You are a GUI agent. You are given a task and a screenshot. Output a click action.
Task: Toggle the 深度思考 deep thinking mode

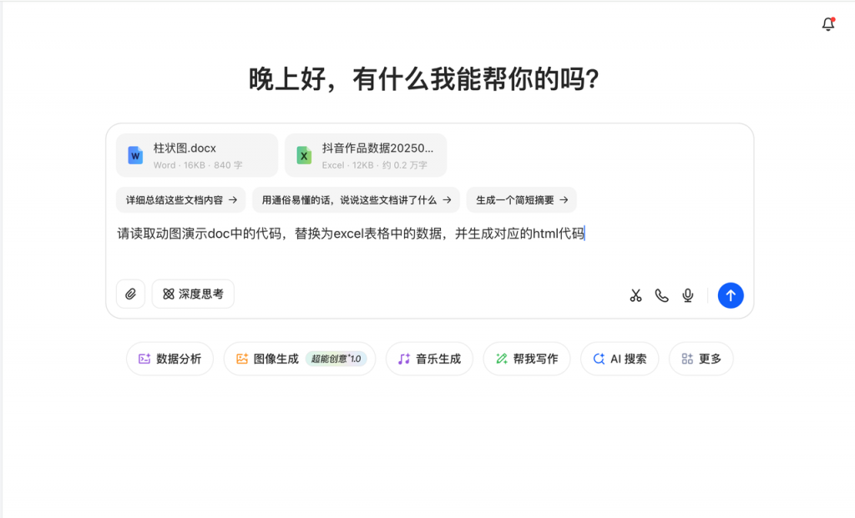point(193,294)
